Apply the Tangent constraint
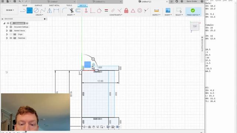The height and width of the screenshot is (133, 237). [99, 11]
